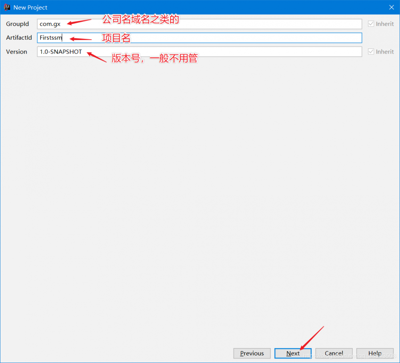Select the com.gx text value

(x=49, y=24)
